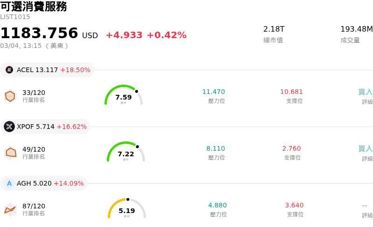Click ACEL's 7.59 score gauge
373x227 pixels.
pyautogui.click(x=124, y=95)
